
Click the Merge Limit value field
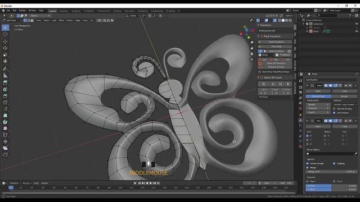tap(331, 172)
